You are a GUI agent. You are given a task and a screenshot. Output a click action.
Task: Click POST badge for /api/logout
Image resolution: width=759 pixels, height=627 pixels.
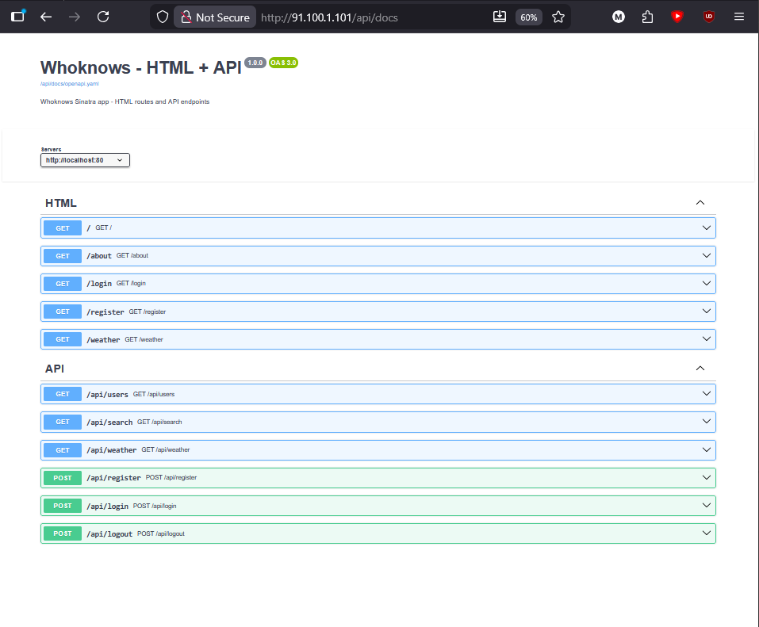tap(63, 533)
